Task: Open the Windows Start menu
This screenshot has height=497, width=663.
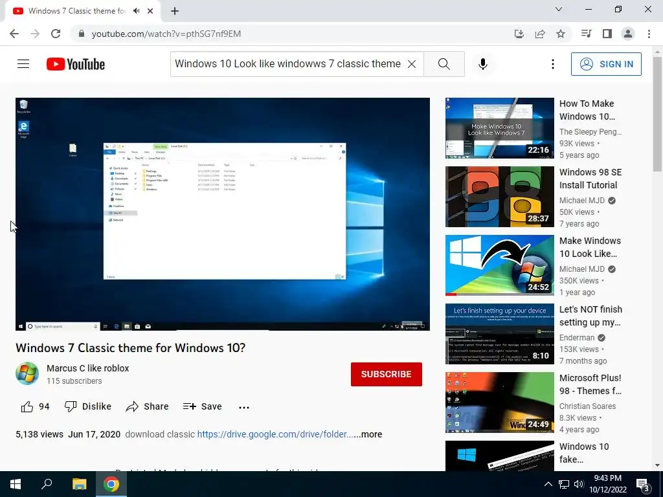Action: (x=16, y=484)
